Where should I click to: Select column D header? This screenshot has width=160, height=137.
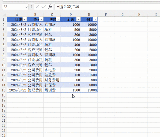(x=70, y=15)
